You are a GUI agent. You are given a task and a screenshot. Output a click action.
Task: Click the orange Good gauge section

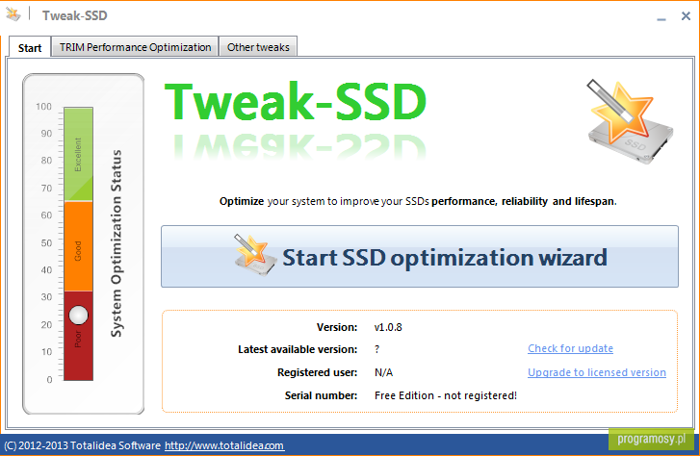[78, 246]
